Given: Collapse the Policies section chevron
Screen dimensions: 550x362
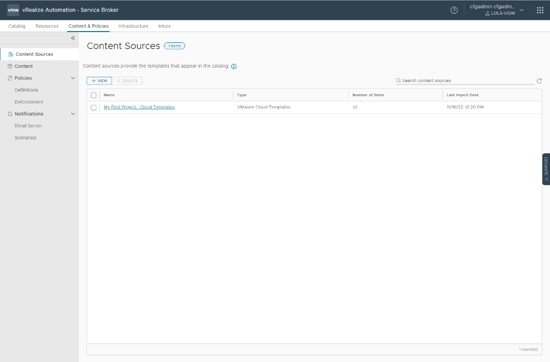Looking at the screenshot, I should tap(73, 78).
